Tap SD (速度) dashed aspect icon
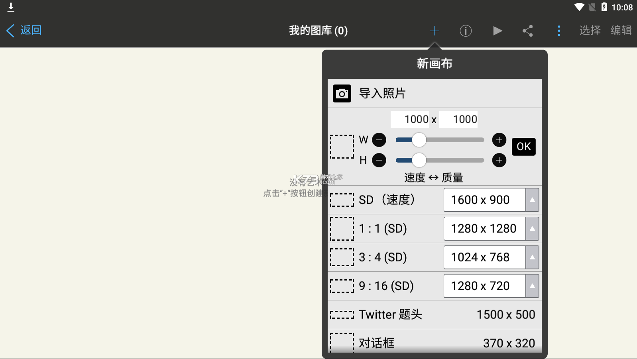The width and height of the screenshot is (637, 359). tap(342, 200)
